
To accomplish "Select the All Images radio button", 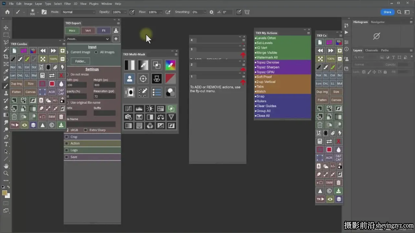I will [x=96, y=52].
